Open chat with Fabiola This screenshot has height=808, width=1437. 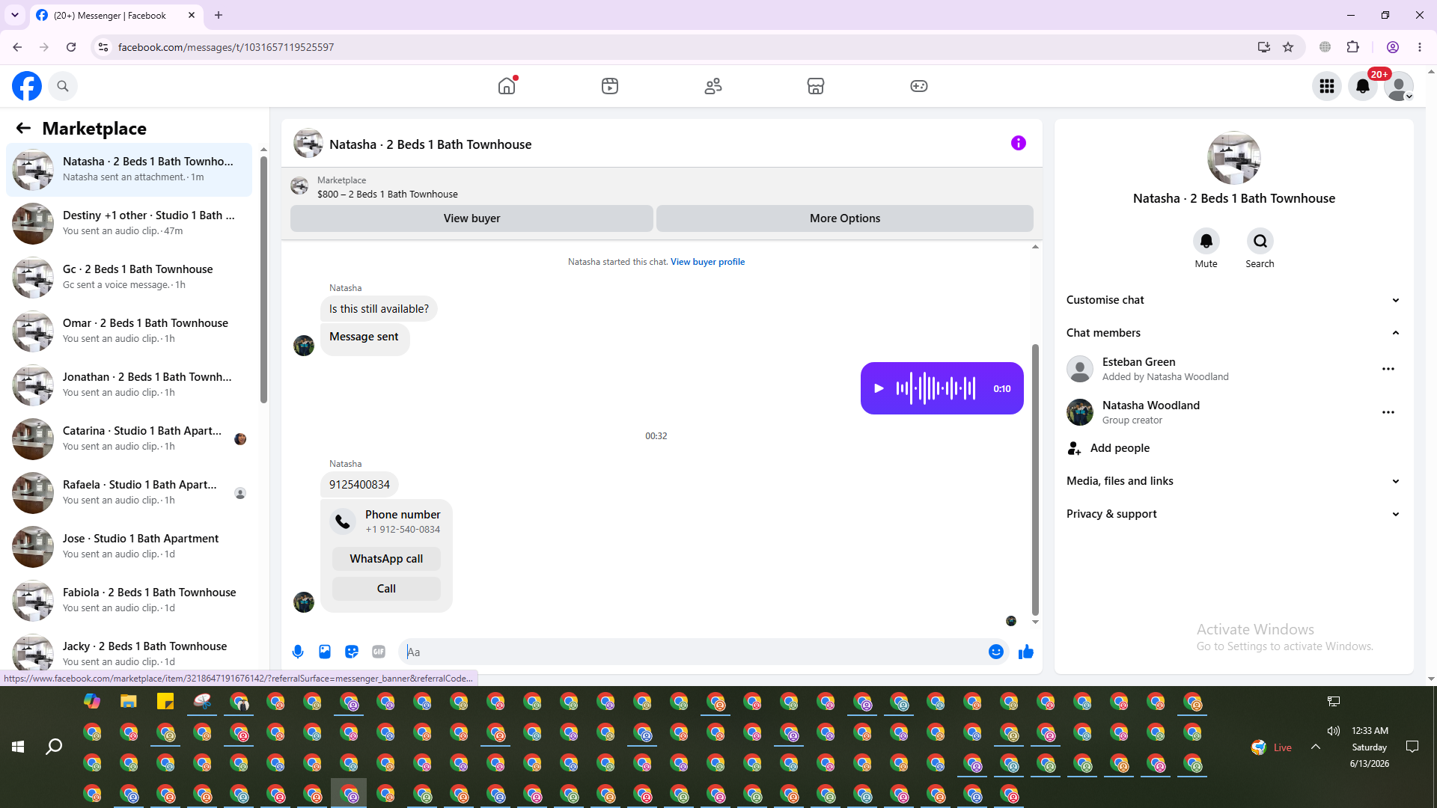[129, 600]
